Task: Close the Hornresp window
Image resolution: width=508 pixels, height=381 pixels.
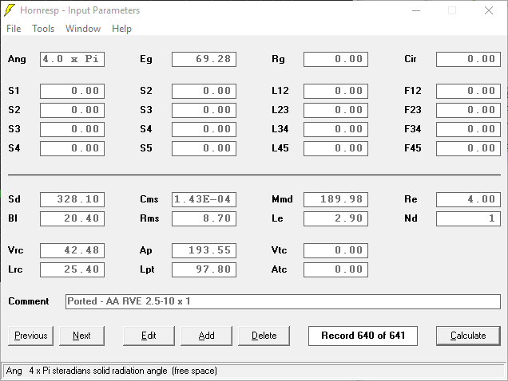Action: point(489,10)
